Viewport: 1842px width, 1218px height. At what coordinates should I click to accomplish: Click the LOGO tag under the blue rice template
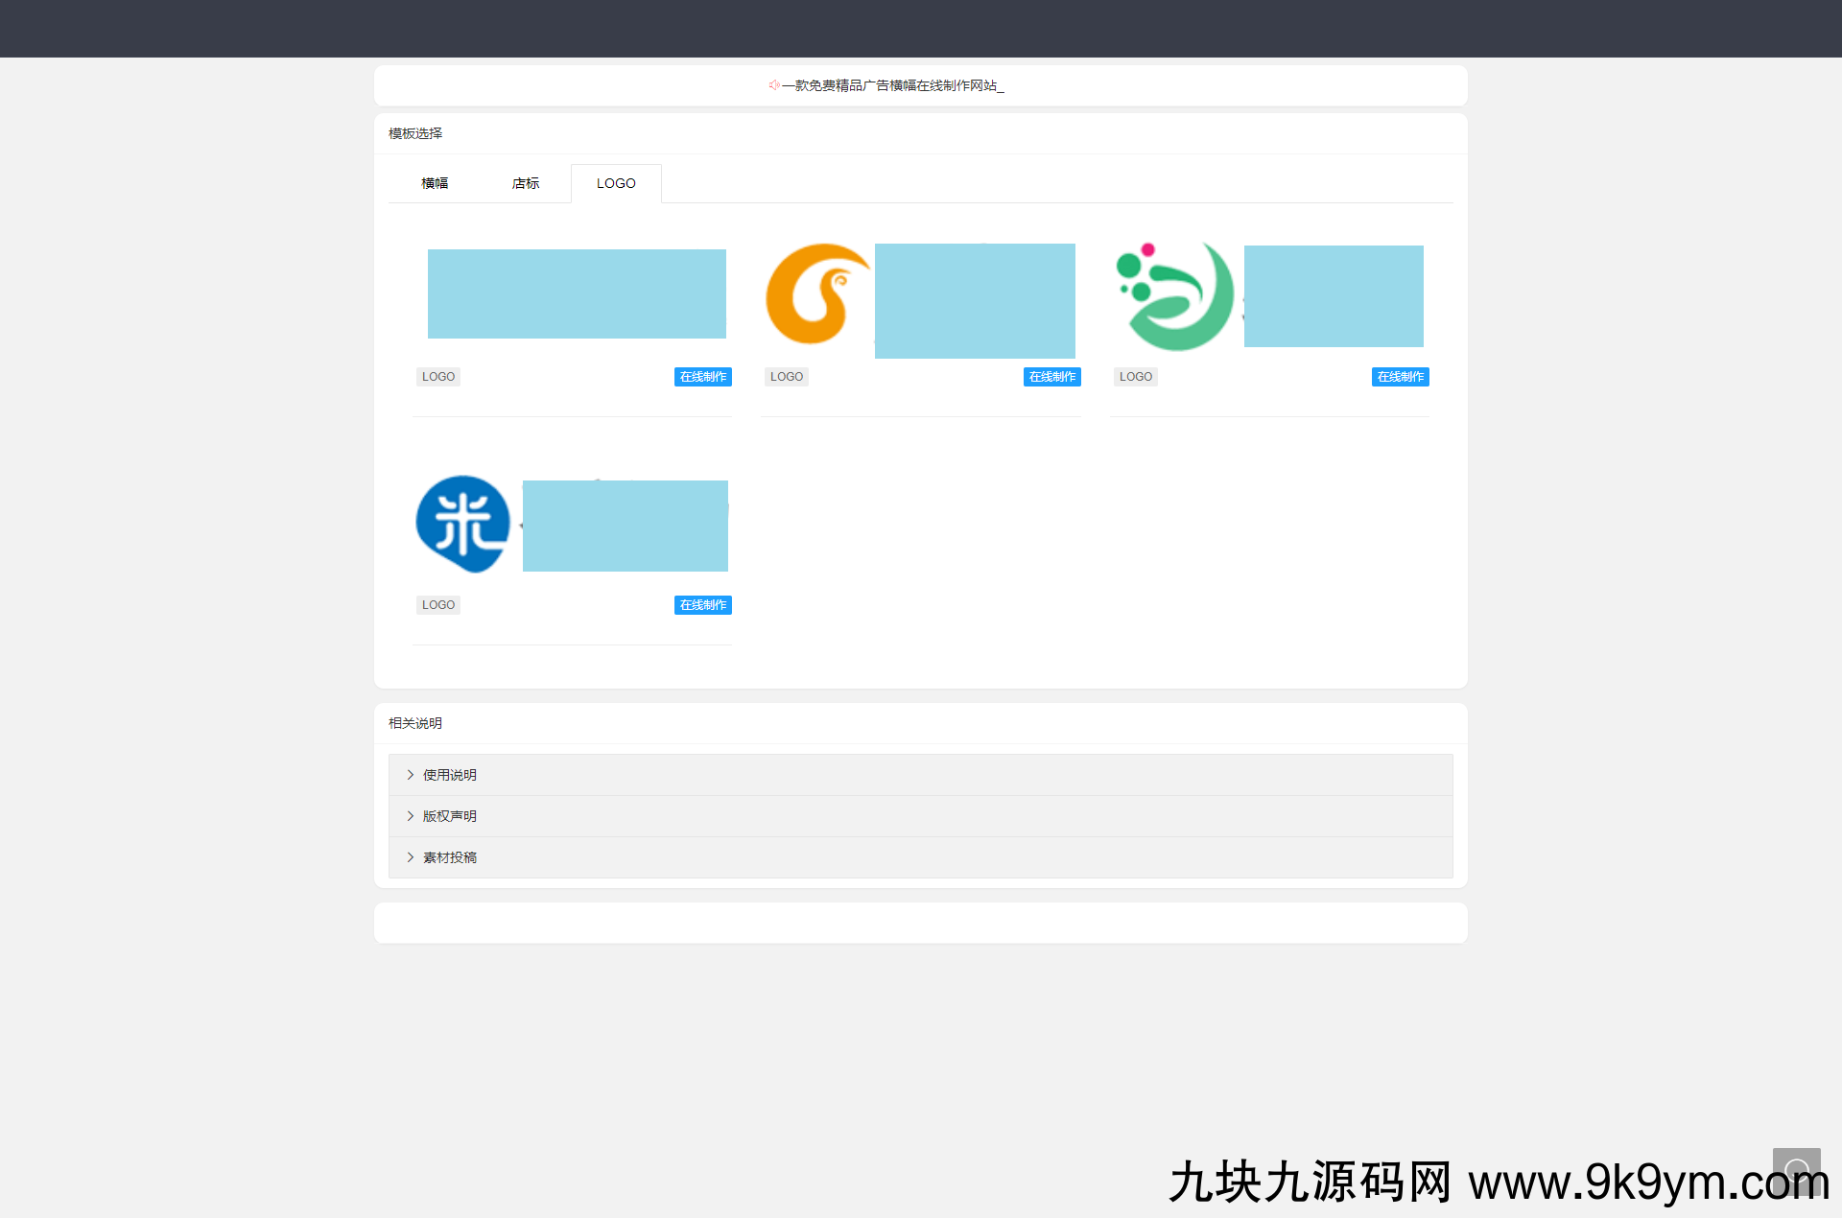[438, 605]
